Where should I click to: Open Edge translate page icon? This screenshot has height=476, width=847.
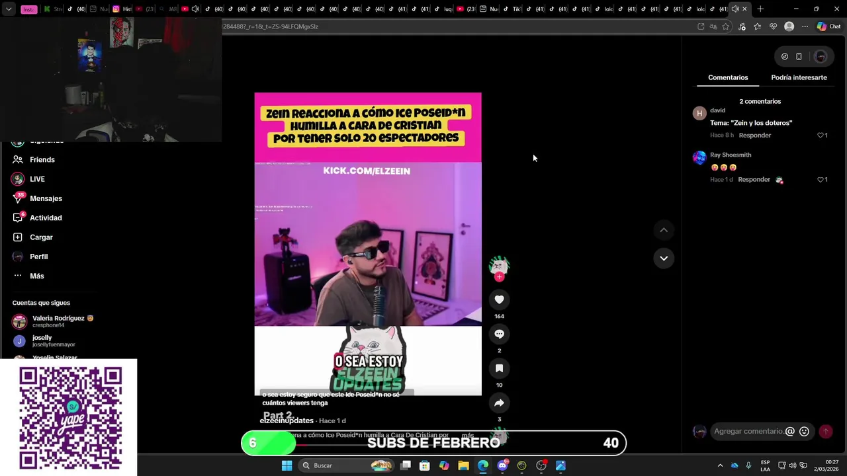[713, 26]
